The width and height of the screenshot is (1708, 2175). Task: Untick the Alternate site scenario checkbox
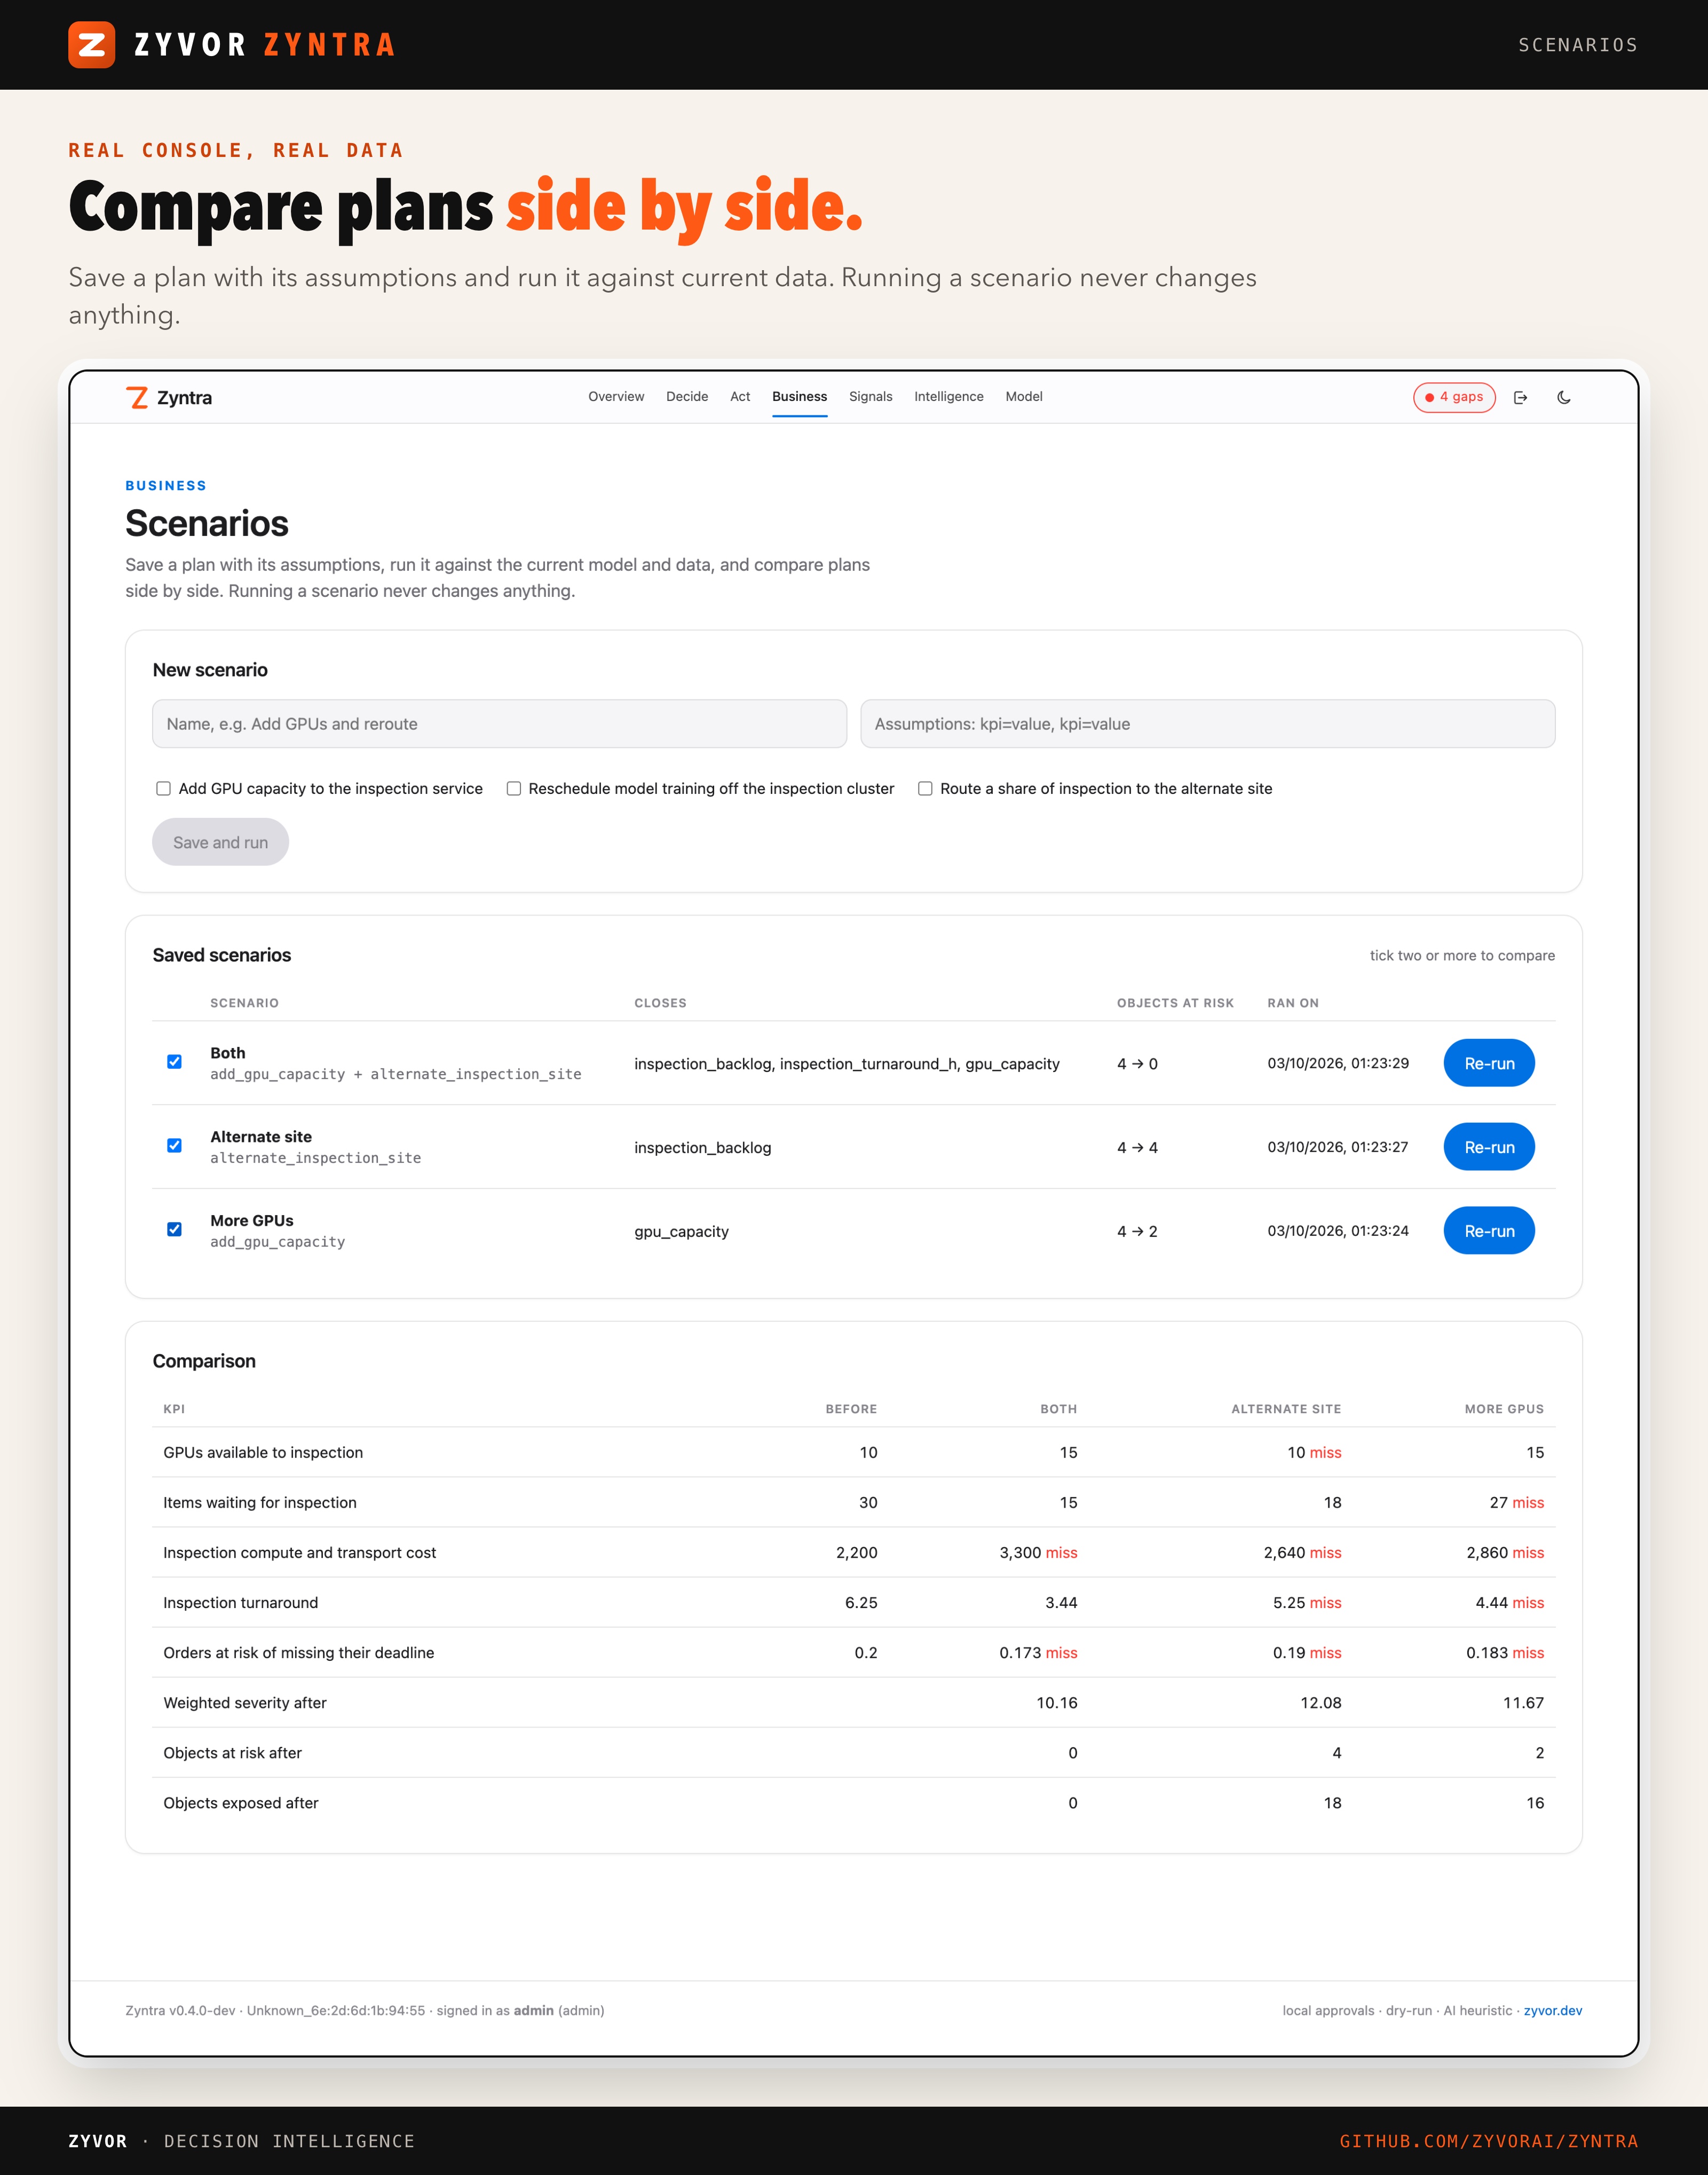[174, 1146]
